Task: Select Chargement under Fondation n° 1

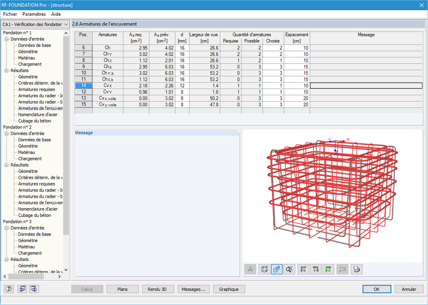Action: coord(30,64)
